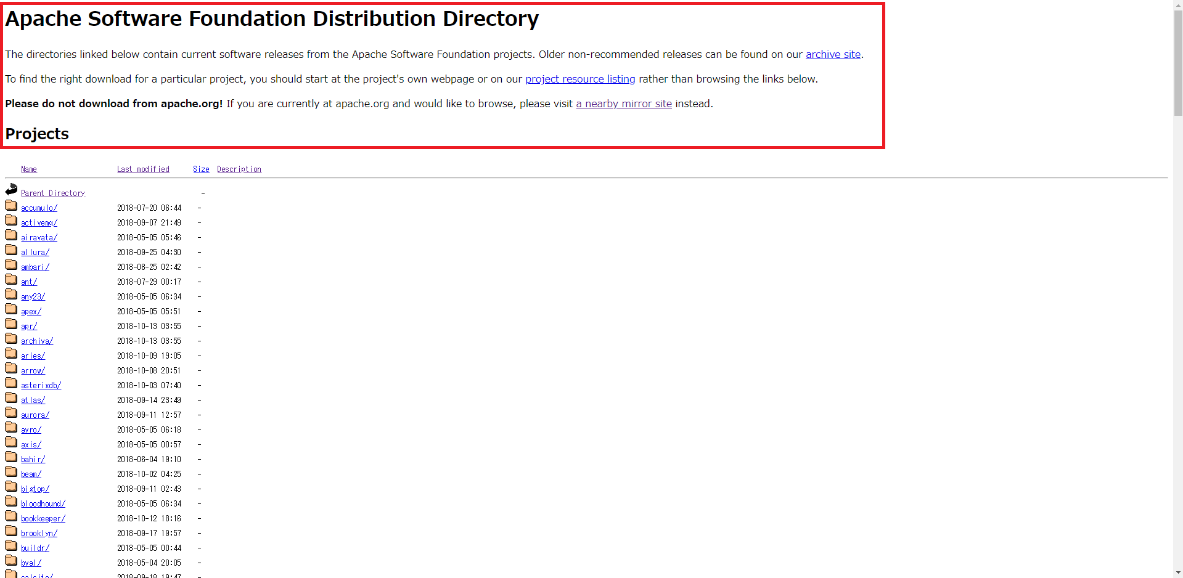The width and height of the screenshot is (1183, 578).
Task: Open the airavata/ directory link
Action: (39, 238)
